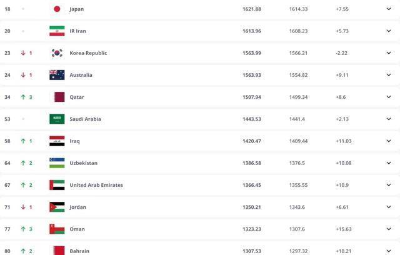Expand the Japan row details chevron

[388, 9]
